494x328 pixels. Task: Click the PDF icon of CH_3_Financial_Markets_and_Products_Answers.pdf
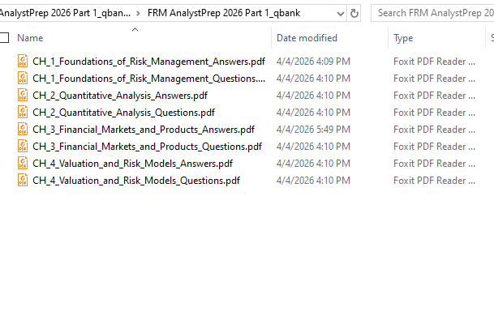pyautogui.click(x=23, y=130)
